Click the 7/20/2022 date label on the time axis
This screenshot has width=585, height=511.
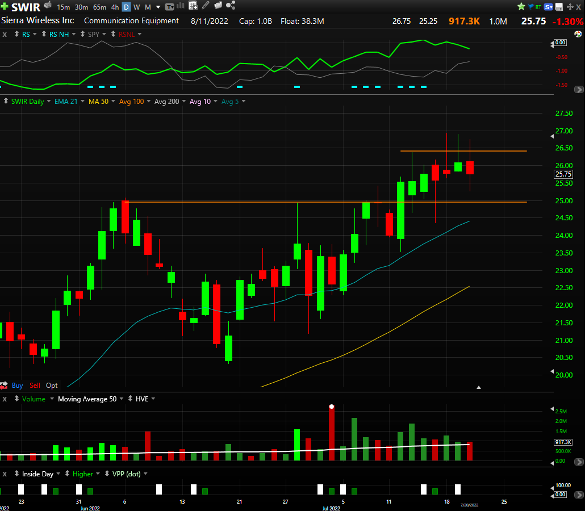pyautogui.click(x=469, y=505)
